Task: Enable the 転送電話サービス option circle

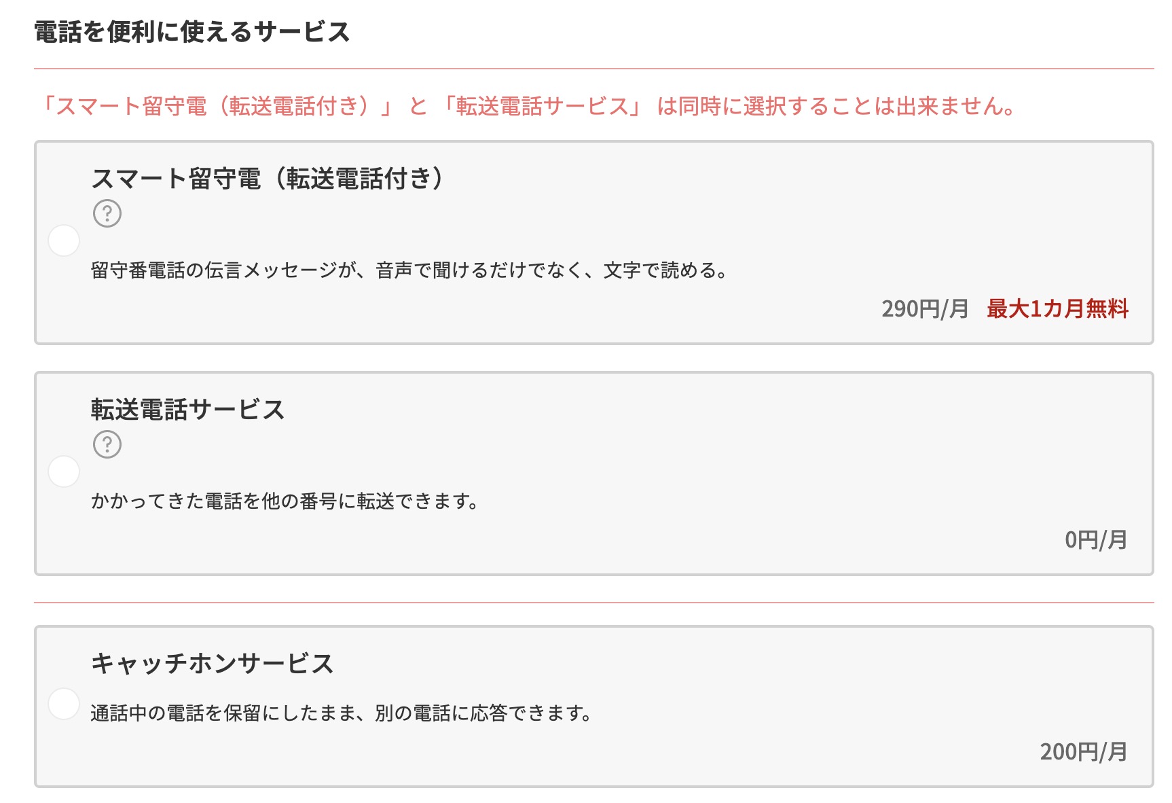Action: [x=64, y=471]
